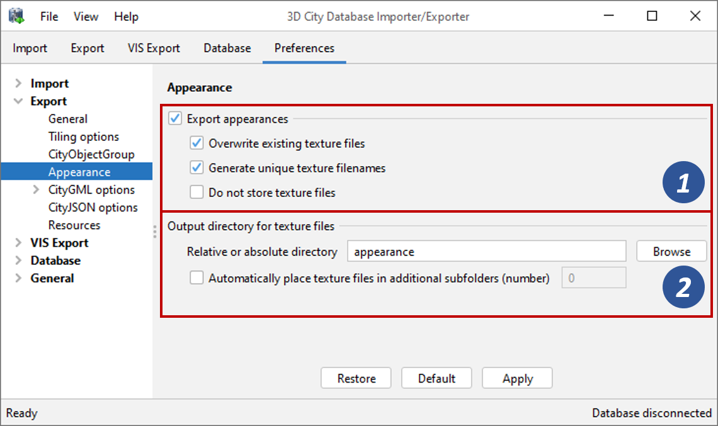The image size is (718, 426).
Task: Click the Apply button
Action: (518, 378)
